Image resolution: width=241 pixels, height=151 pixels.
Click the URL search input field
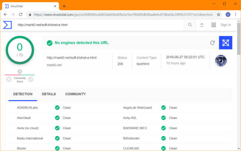pos(100,25)
